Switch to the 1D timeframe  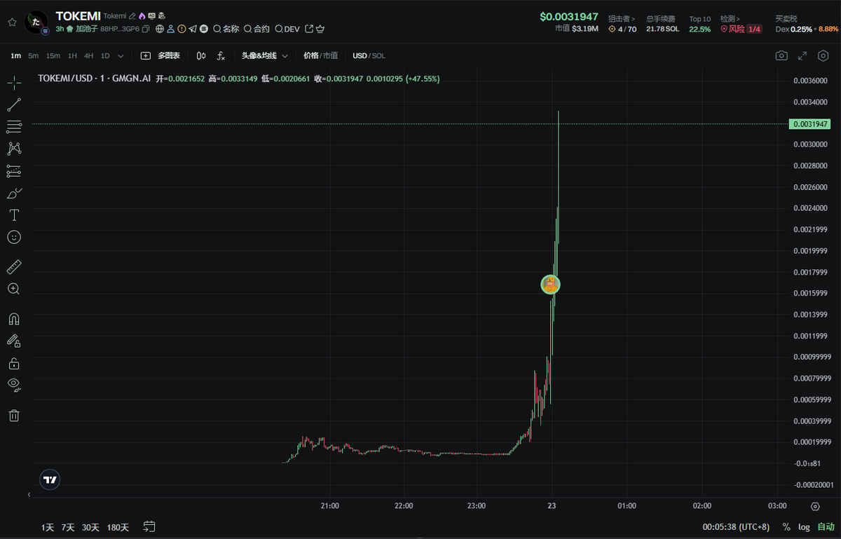pos(105,55)
